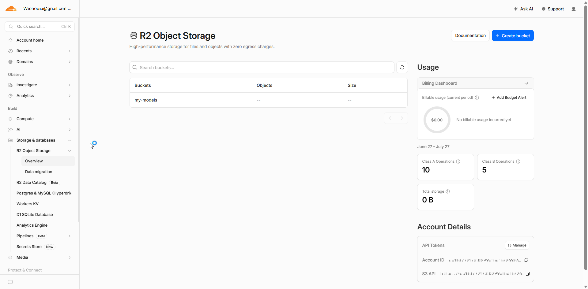Viewport: 588px width, 289px height.
Task: Click the Investigate icon in sidebar
Action: [x=10, y=85]
